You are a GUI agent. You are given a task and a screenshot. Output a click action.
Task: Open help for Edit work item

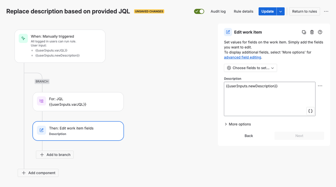pyautogui.click(x=320, y=32)
